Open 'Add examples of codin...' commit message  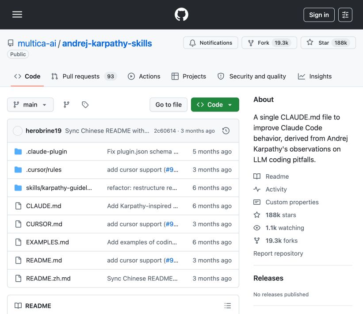pyautogui.click(x=142, y=242)
